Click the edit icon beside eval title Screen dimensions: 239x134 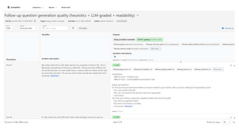(138, 15)
